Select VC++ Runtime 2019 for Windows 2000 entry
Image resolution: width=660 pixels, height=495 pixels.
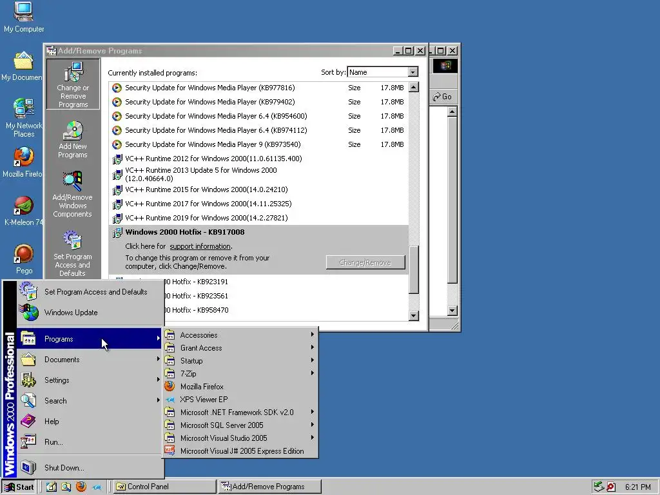tap(258, 218)
